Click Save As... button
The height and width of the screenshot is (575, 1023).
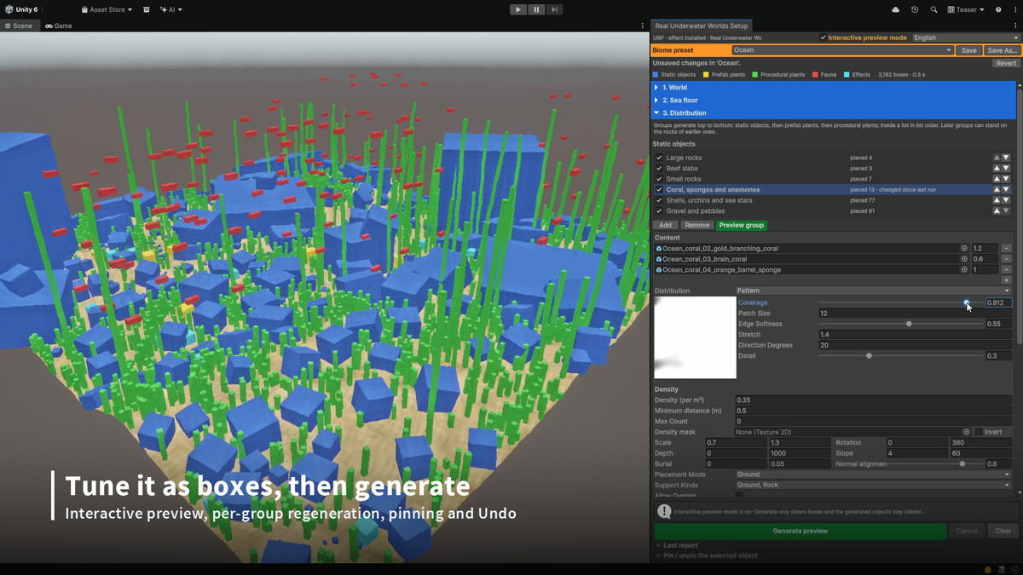pyautogui.click(x=1002, y=50)
